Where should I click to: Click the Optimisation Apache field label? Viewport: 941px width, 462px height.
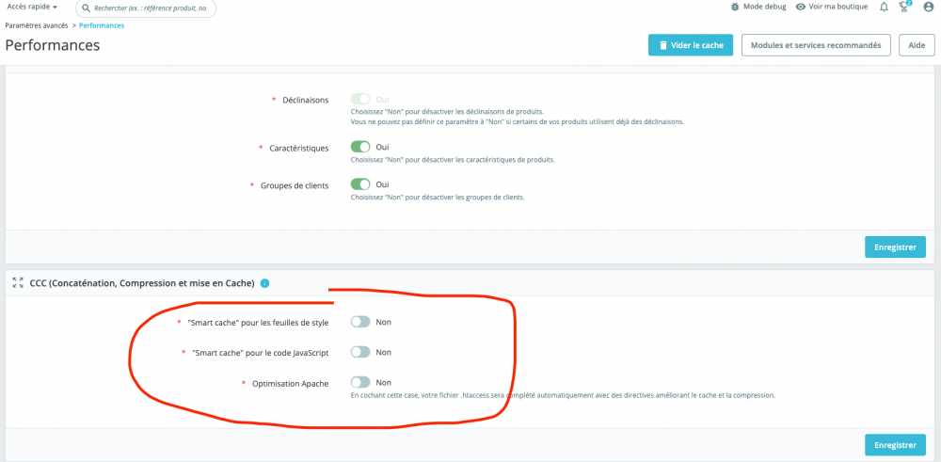tap(290, 383)
